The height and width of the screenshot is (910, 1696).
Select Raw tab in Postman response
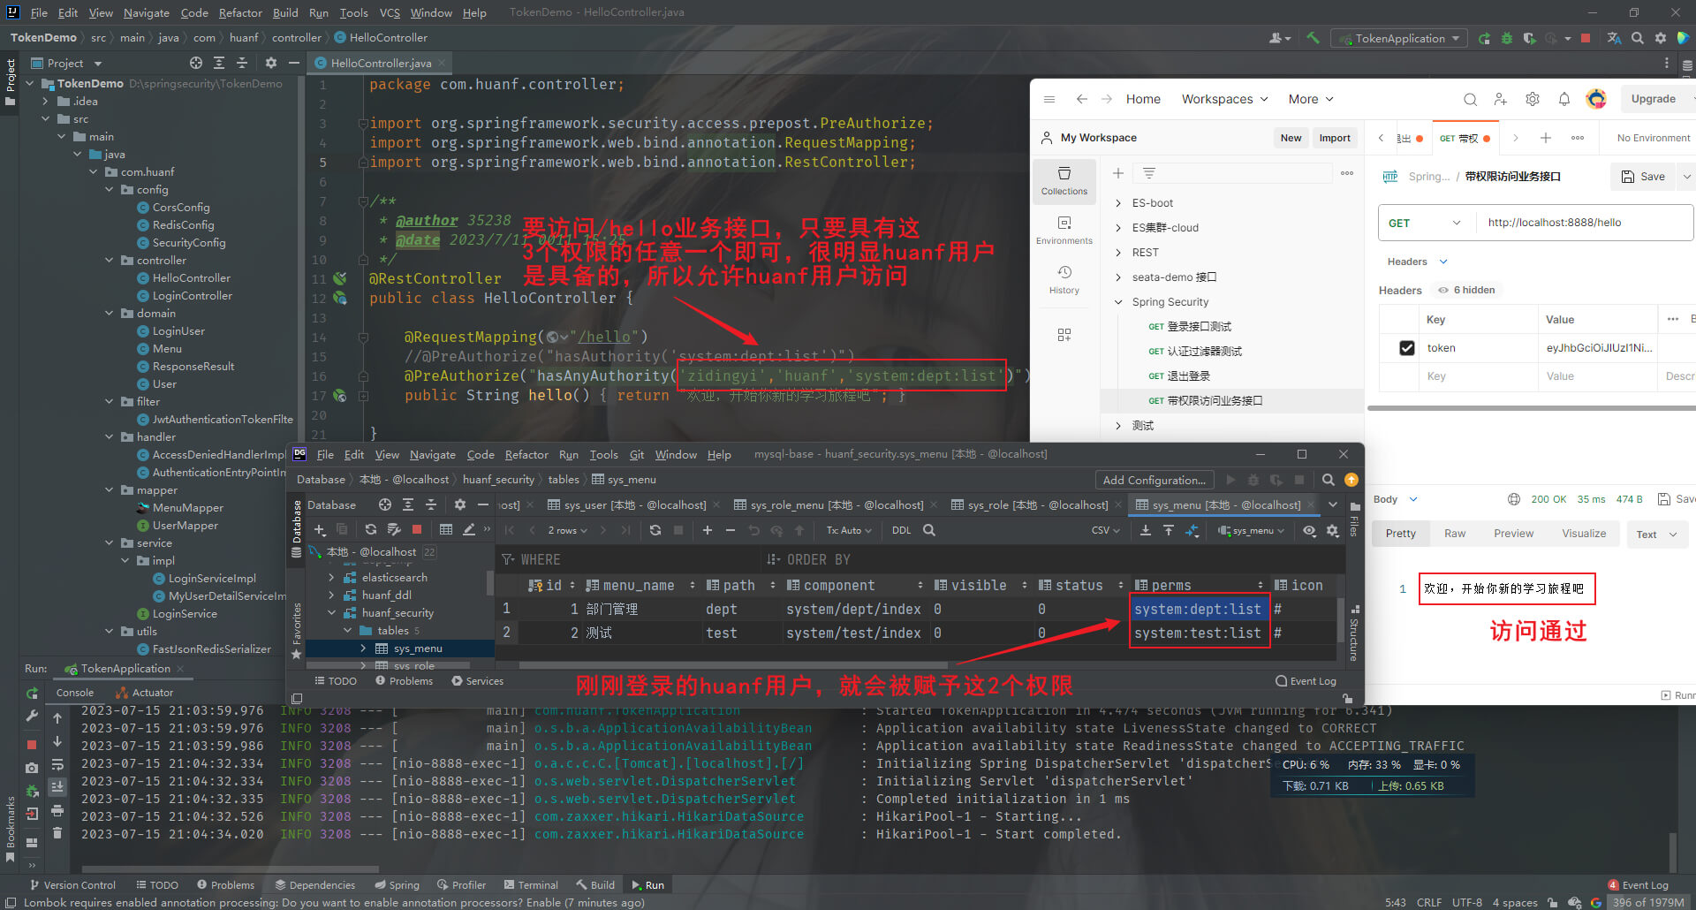pos(1455,534)
